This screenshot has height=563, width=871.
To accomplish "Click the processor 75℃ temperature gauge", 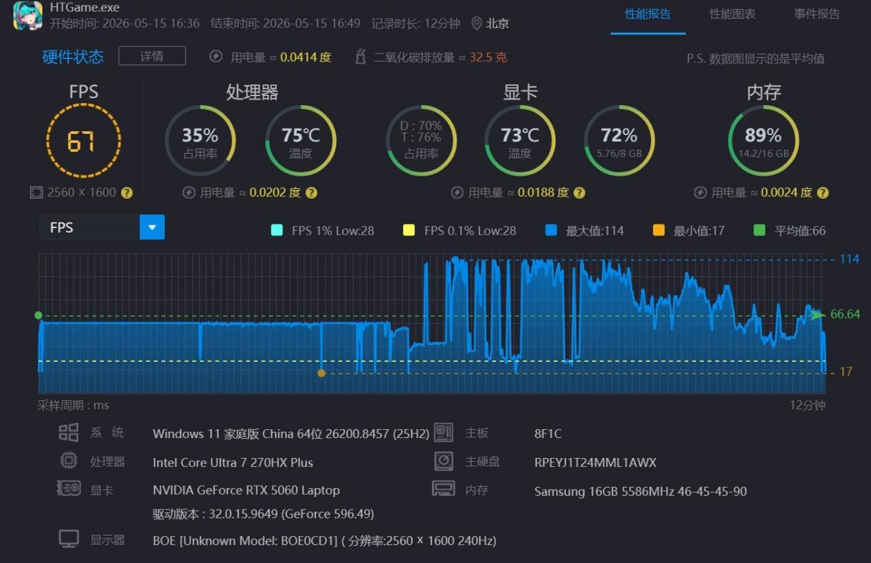I will [301, 141].
